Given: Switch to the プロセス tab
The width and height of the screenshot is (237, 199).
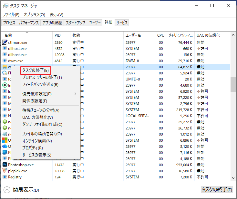Looking at the screenshot, I should [9, 23].
